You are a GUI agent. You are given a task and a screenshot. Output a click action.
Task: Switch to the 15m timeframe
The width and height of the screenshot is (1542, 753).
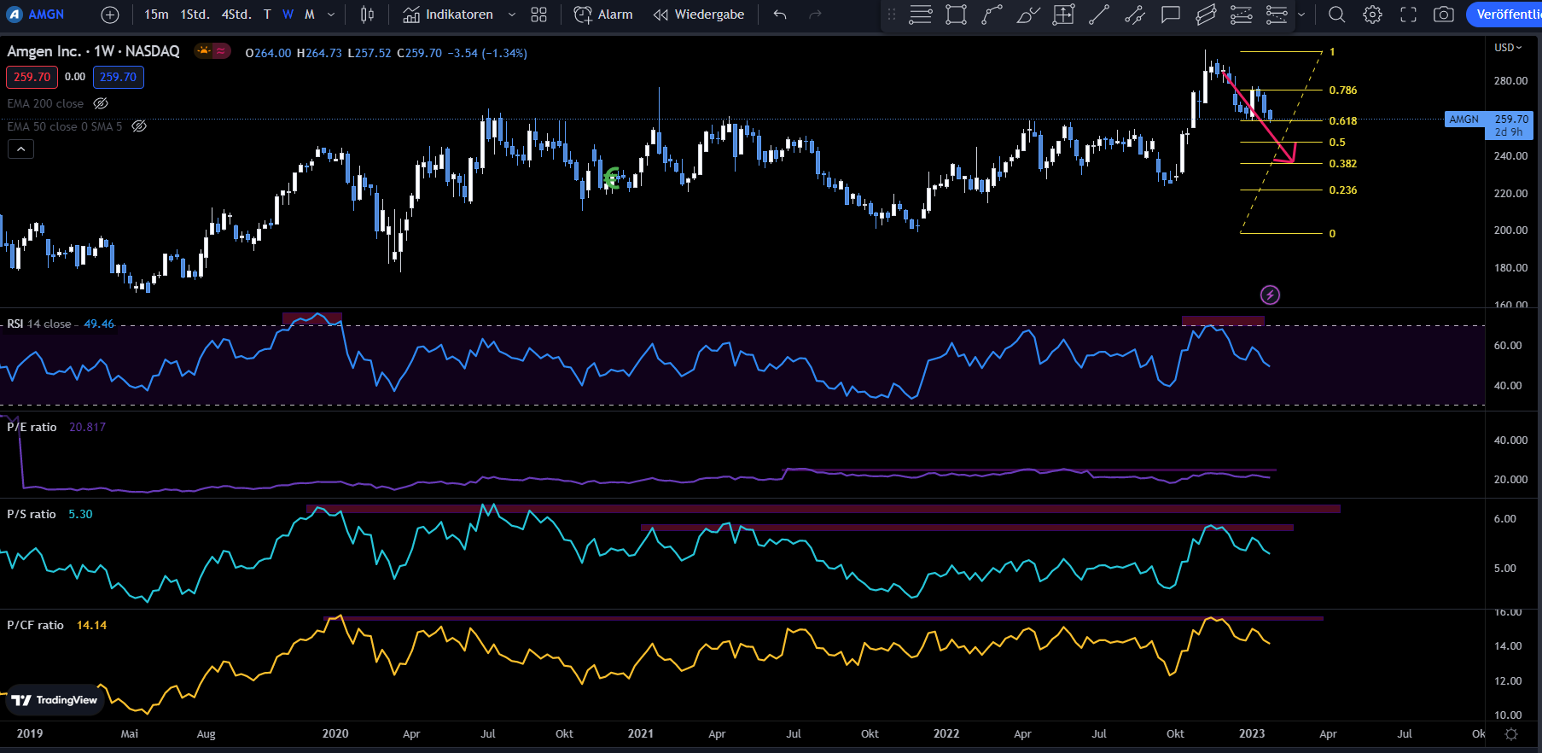click(156, 15)
